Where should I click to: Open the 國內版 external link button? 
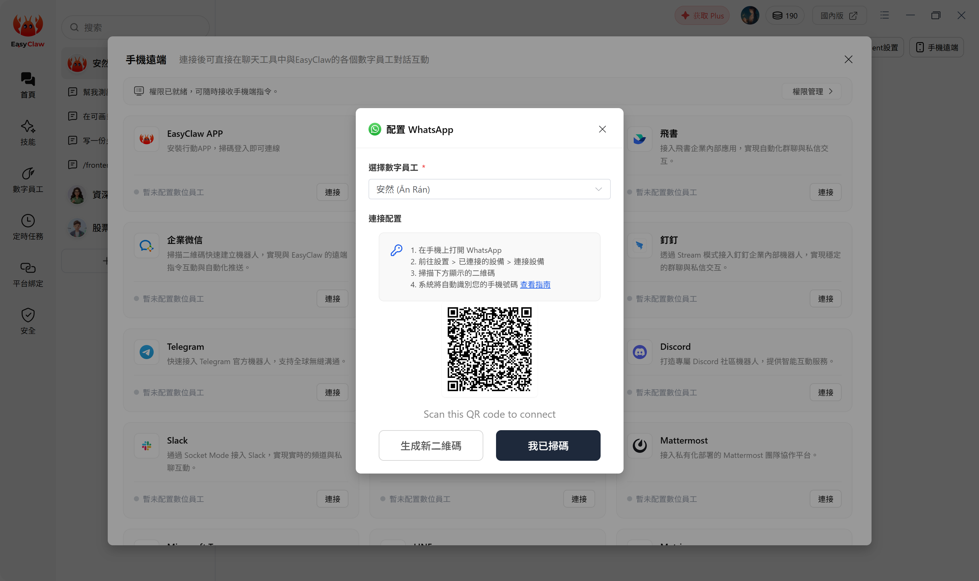[x=839, y=16]
